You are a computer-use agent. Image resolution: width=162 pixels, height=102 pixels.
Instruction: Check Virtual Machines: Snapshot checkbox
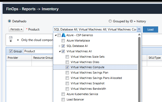[x=67, y=83]
